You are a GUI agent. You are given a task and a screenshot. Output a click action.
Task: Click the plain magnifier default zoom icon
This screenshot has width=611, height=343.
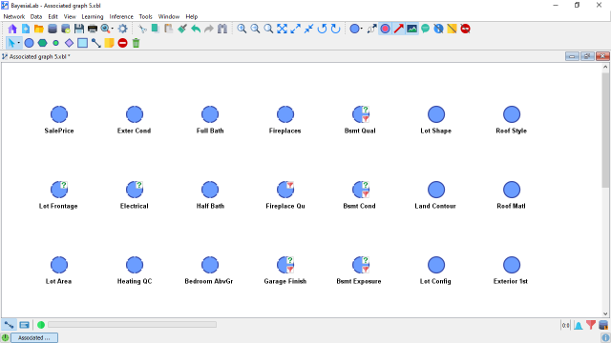point(268,29)
